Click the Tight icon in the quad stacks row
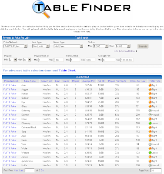Viewport: 164px width, 174px height. click(150, 161)
